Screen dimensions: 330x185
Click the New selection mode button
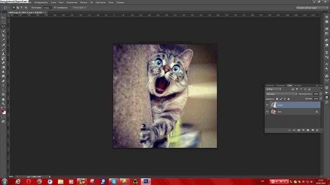tap(14, 8)
